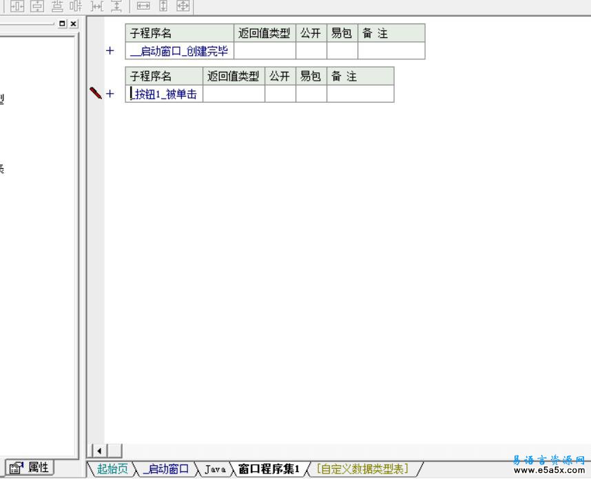Click 备注 cell of __启动窗口_创建完毕 row
591x479 pixels.
391,50
